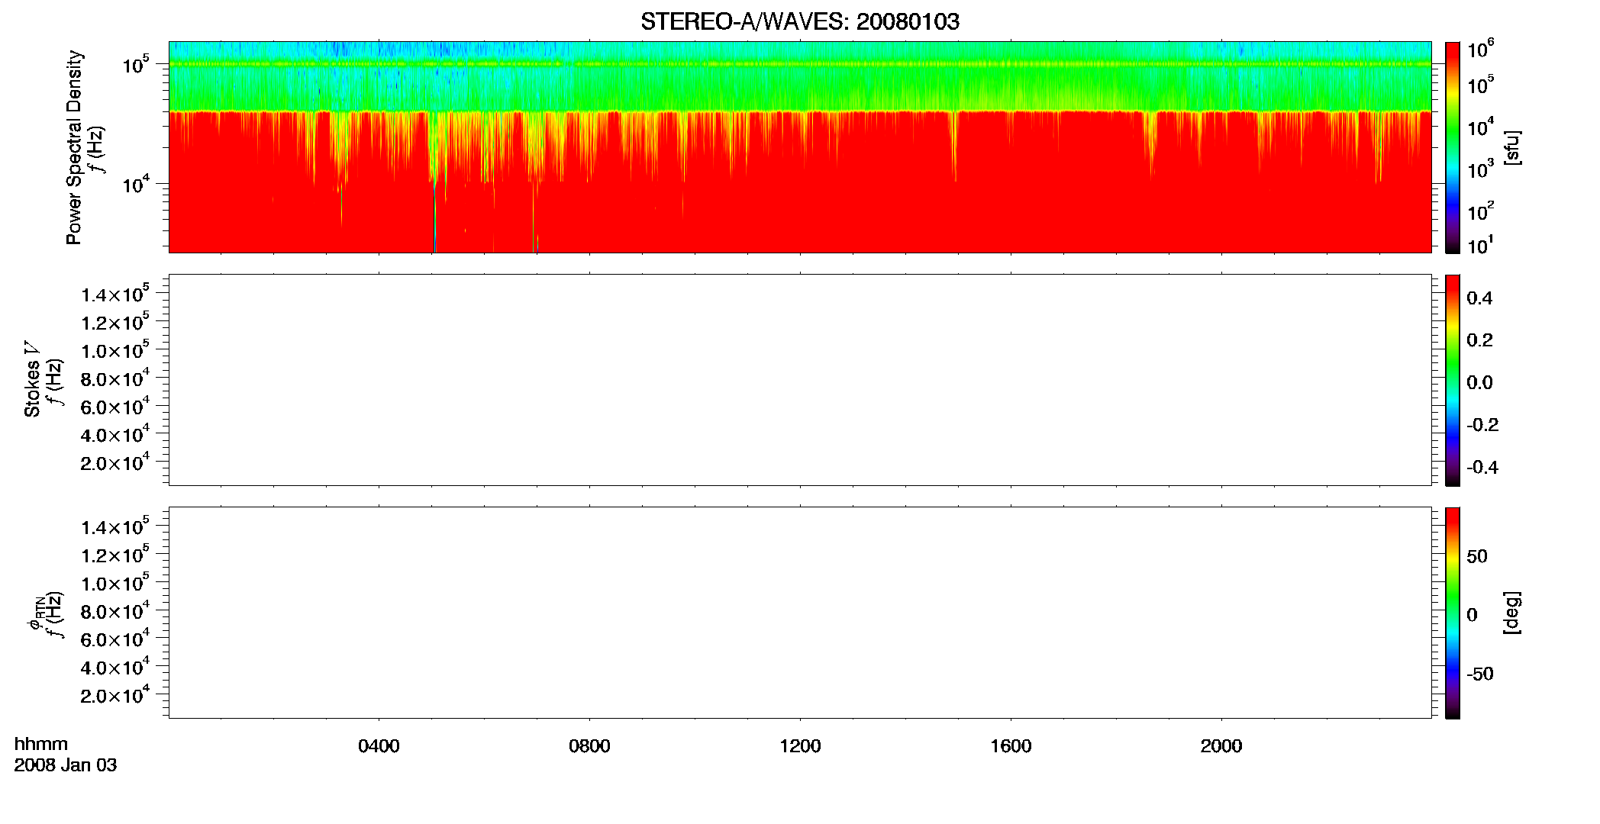Click the Stokes V color bar
Screen dimensions: 1600x824
[1453, 380]
